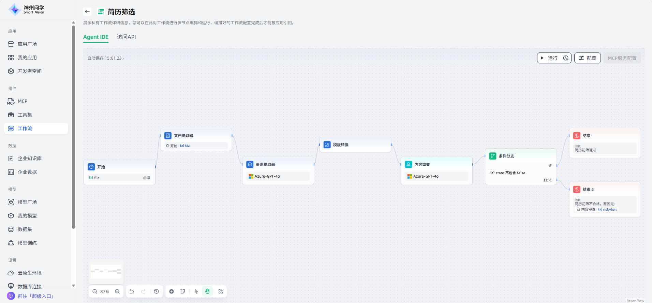
Task: Select the Agent IDE tab
Action: (96, 37)
